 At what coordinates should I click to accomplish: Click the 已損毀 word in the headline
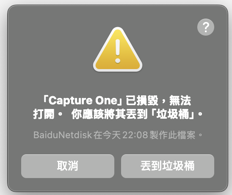point(142,100)
